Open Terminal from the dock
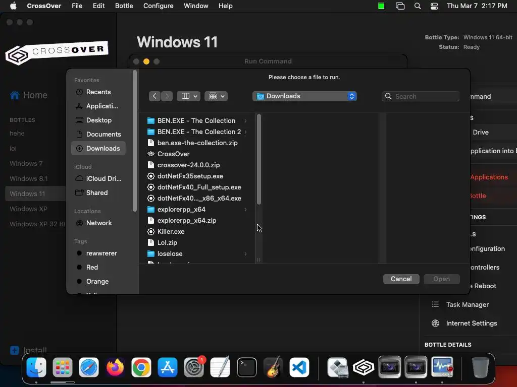 (x=246, y=367)
